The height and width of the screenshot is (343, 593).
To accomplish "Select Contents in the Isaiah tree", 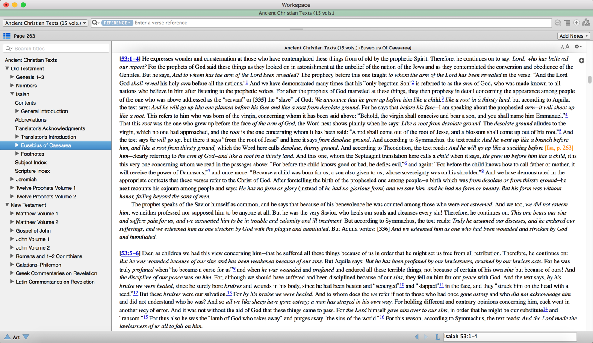I will pyautogui.click(x=25, y=103).
